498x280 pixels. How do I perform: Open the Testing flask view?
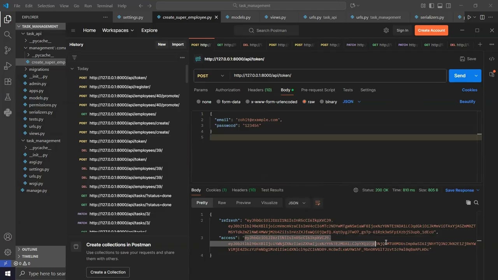pyautogui.click(x=7, y=97)
